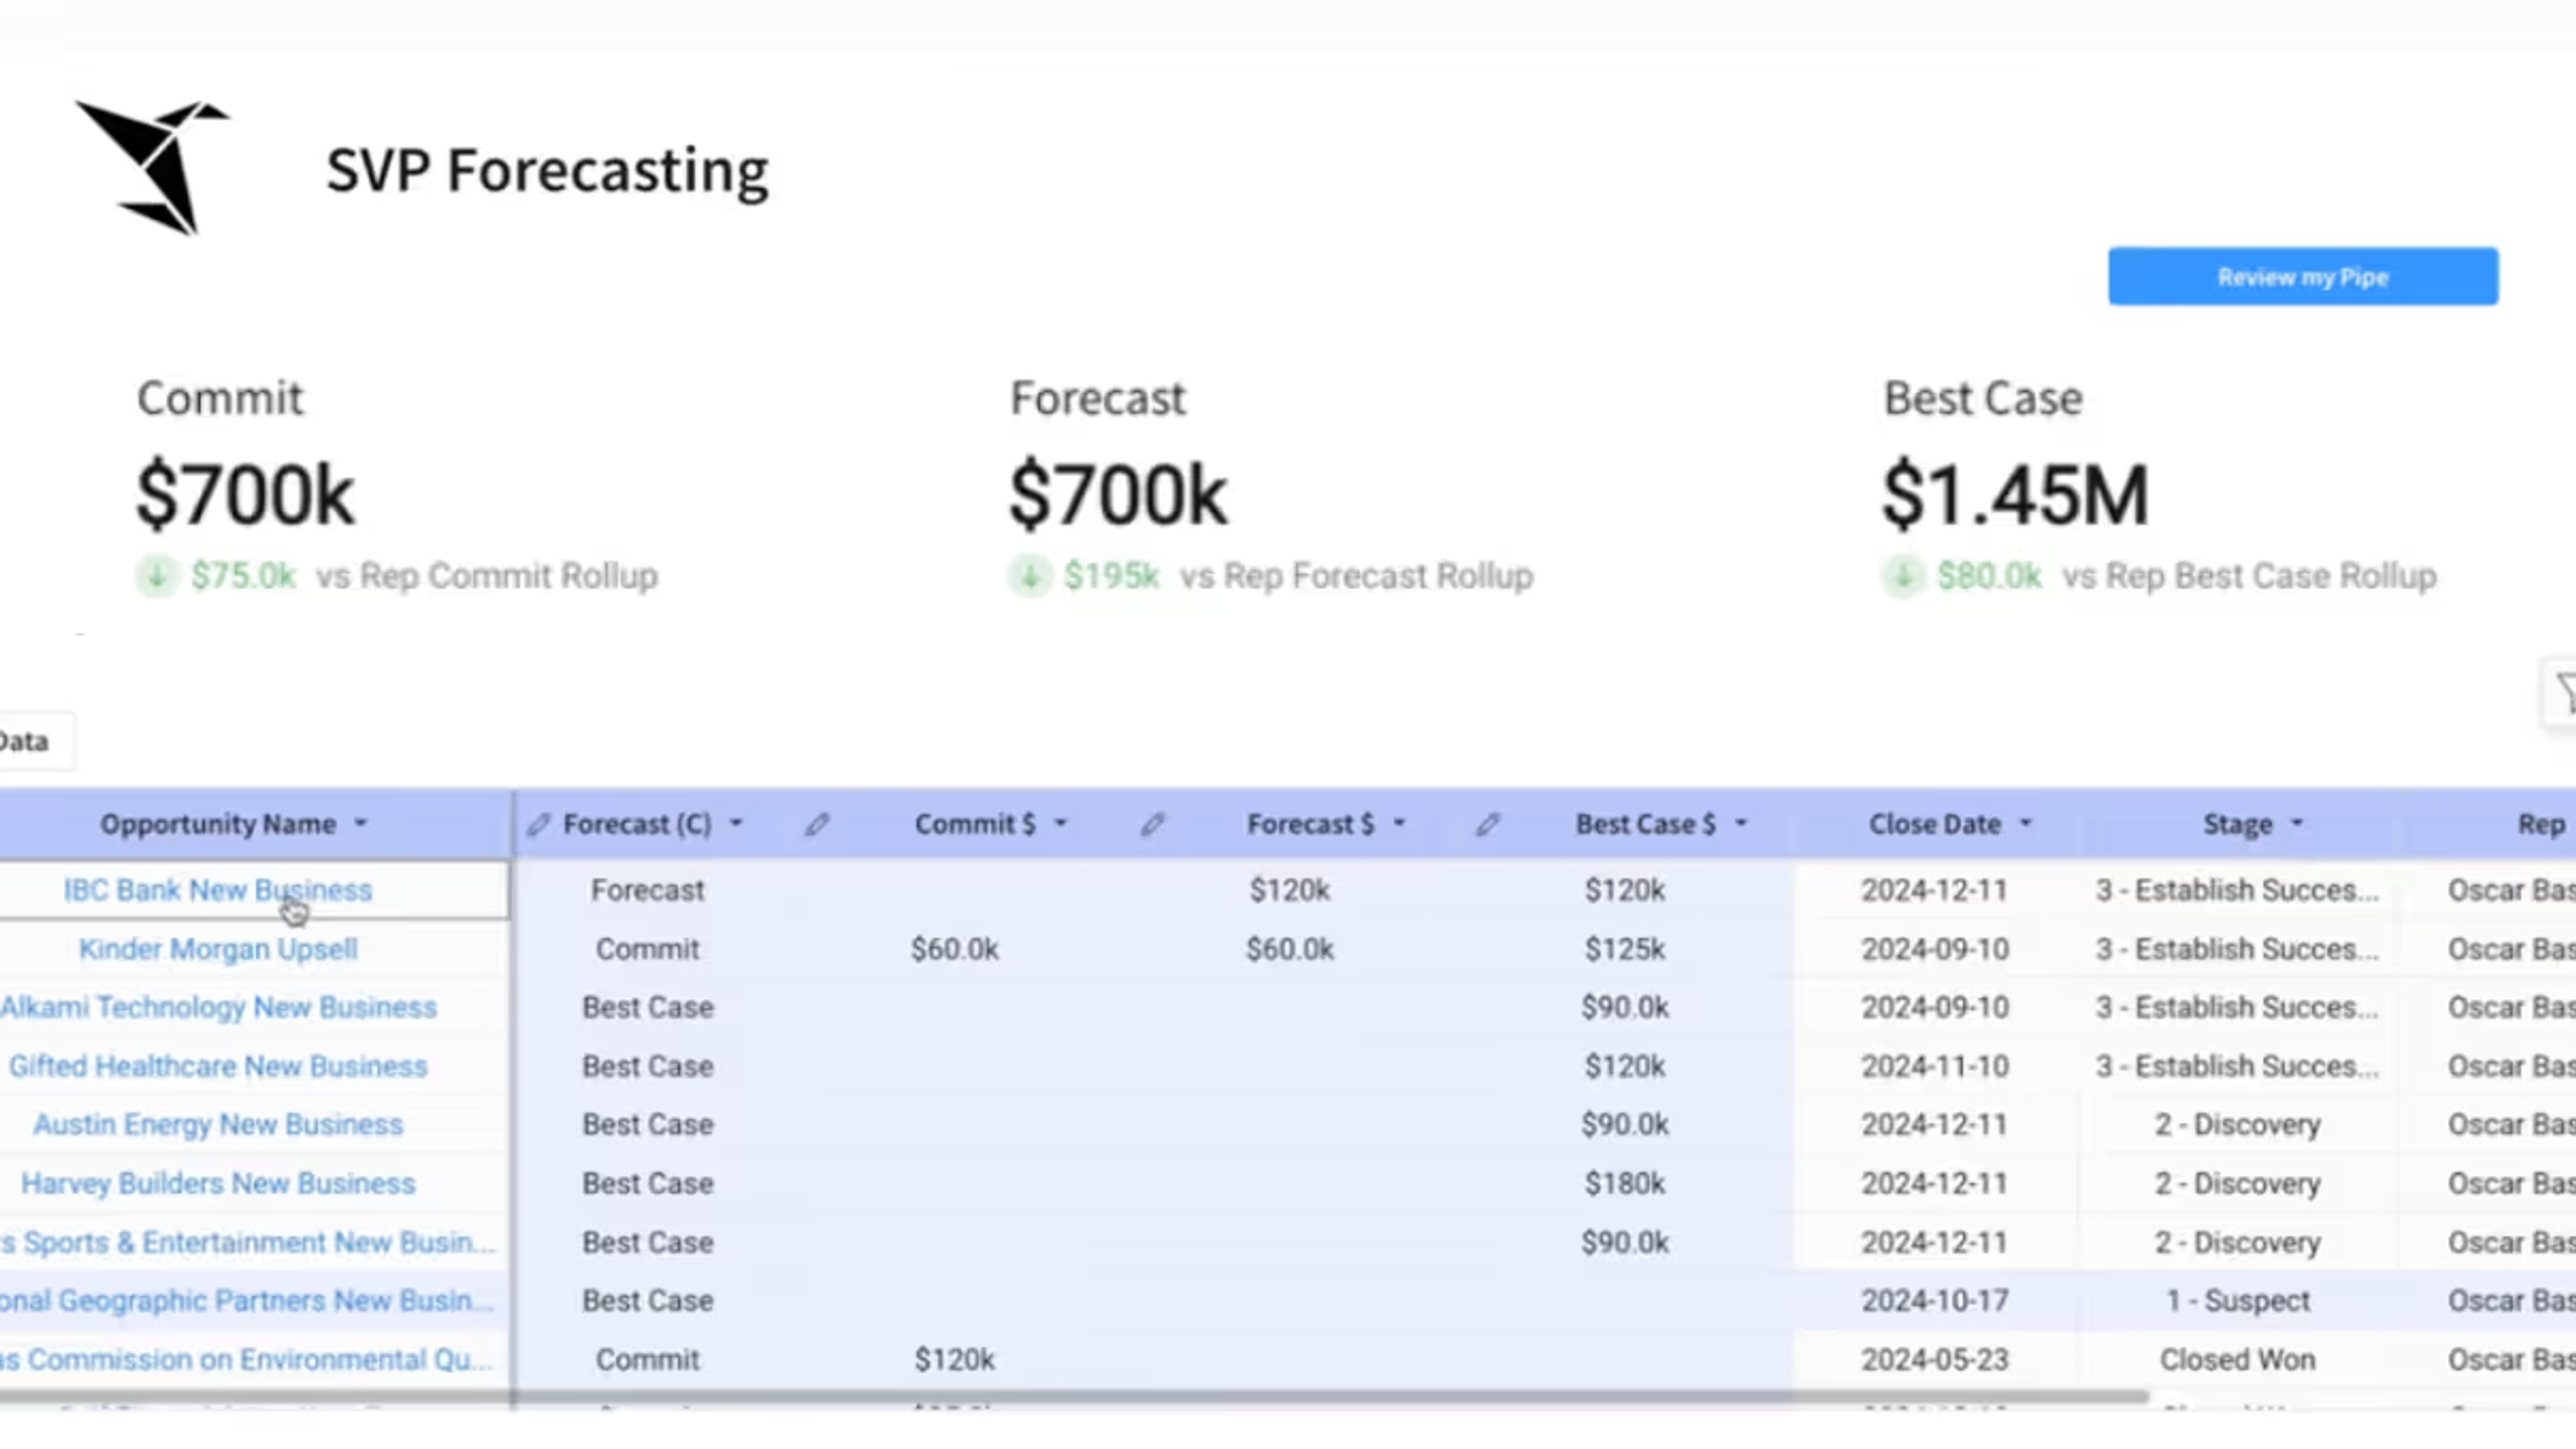
Task: Click 2024-11-10 close date for Gifted Healthcare
Action: 1934,1066
